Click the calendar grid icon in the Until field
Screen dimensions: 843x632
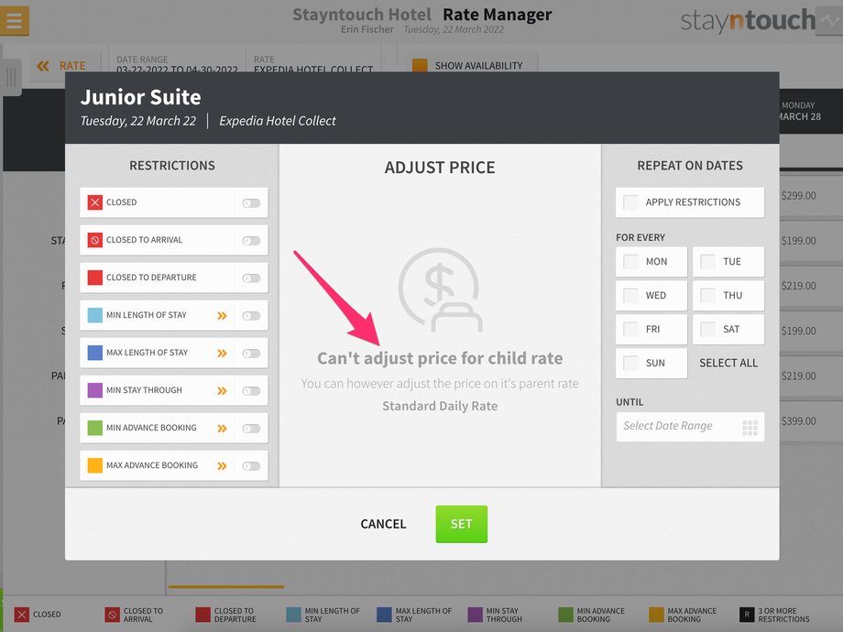(x=750, y=427)
